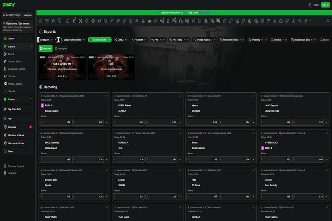Viewport: 332px width, 221px height.
Task: Click the green deposit match promo banner
Action: pos(184,12)
